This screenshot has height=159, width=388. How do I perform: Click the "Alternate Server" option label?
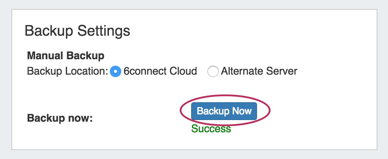pyautogui.click(x=259, y=71)
